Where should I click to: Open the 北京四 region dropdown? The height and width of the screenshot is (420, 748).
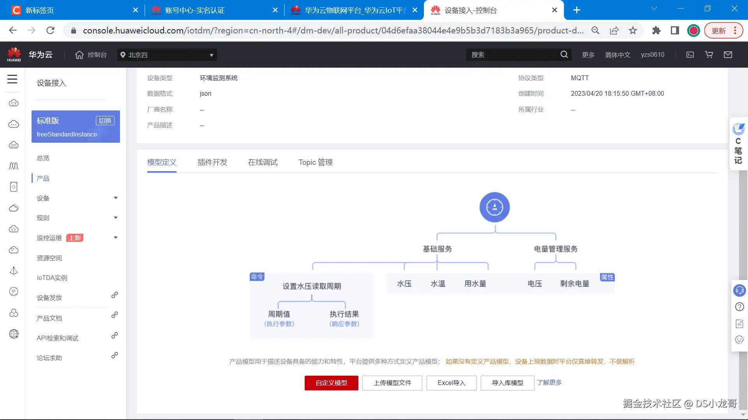[x=167, y=55]
